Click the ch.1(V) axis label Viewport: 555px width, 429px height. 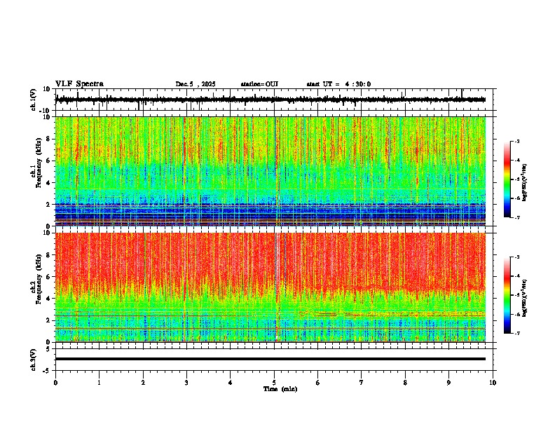point(34,100)
